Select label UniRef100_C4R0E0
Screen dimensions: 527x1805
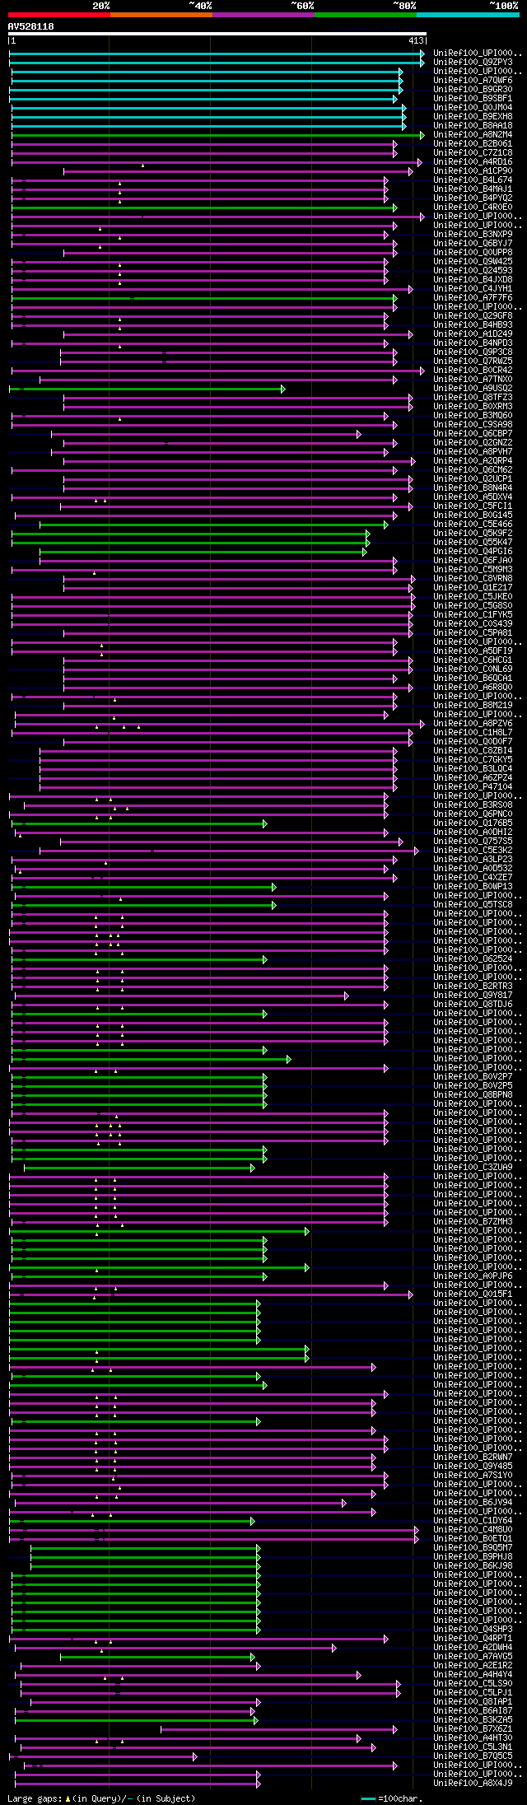[x=473, y=207]
